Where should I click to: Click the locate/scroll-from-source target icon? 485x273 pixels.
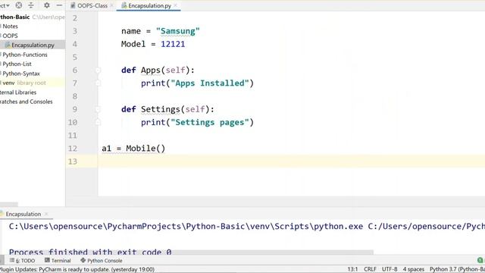point(18,5)
